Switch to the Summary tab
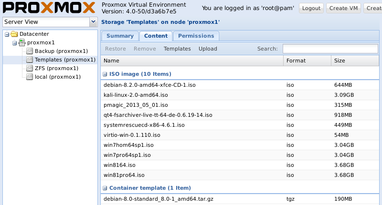The width and height of the screenshot is (382, 205). [120, 36]
